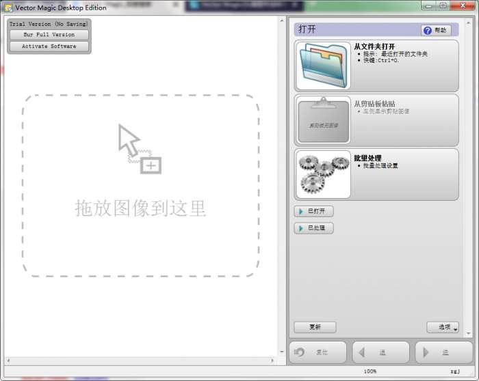Click Trial Version (No Saving) label
The image size is (479, 381).
[x=49, y=24]
